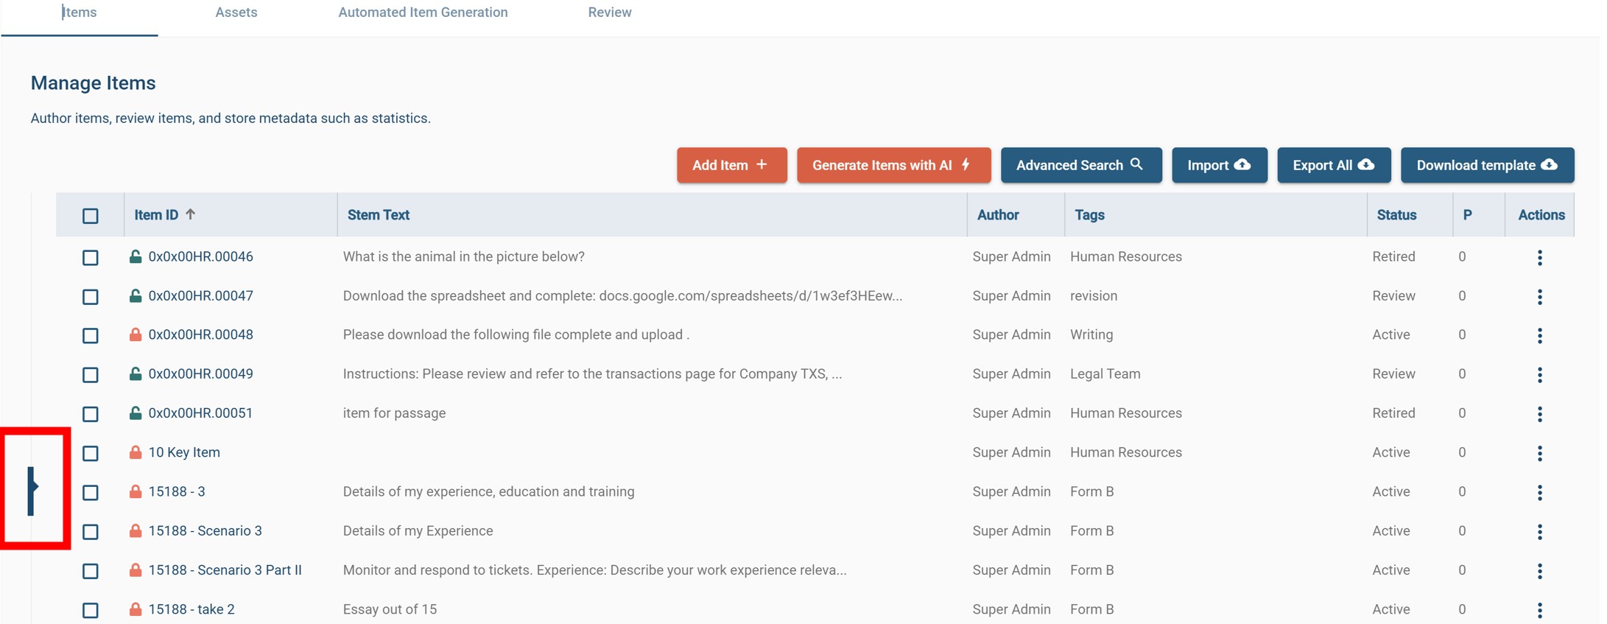Image resolution: width=1607 pixels, height=624 pixels.
Task: Click the green unlock icon beside 0x0x00HR.00047
Action: (136, 295)
